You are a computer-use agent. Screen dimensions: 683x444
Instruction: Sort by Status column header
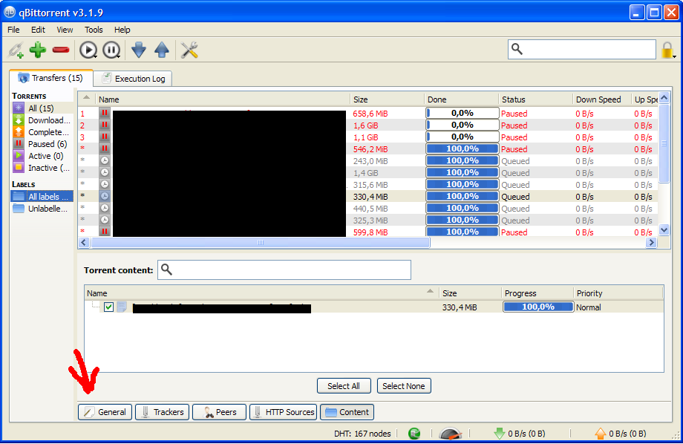[535, 99]
